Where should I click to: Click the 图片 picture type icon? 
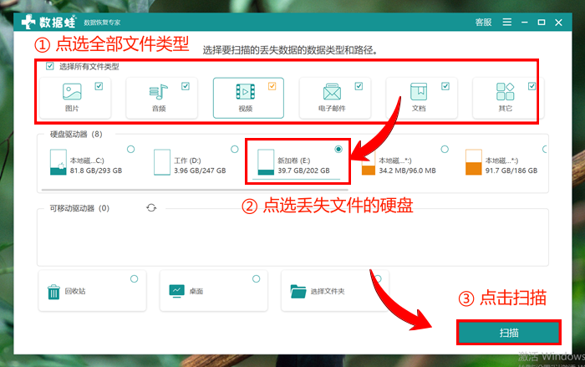(x=72, y=92)
